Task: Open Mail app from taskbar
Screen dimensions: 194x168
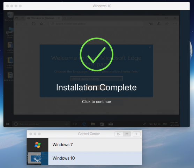Action: pyautogui.click(x=111, y=124)
